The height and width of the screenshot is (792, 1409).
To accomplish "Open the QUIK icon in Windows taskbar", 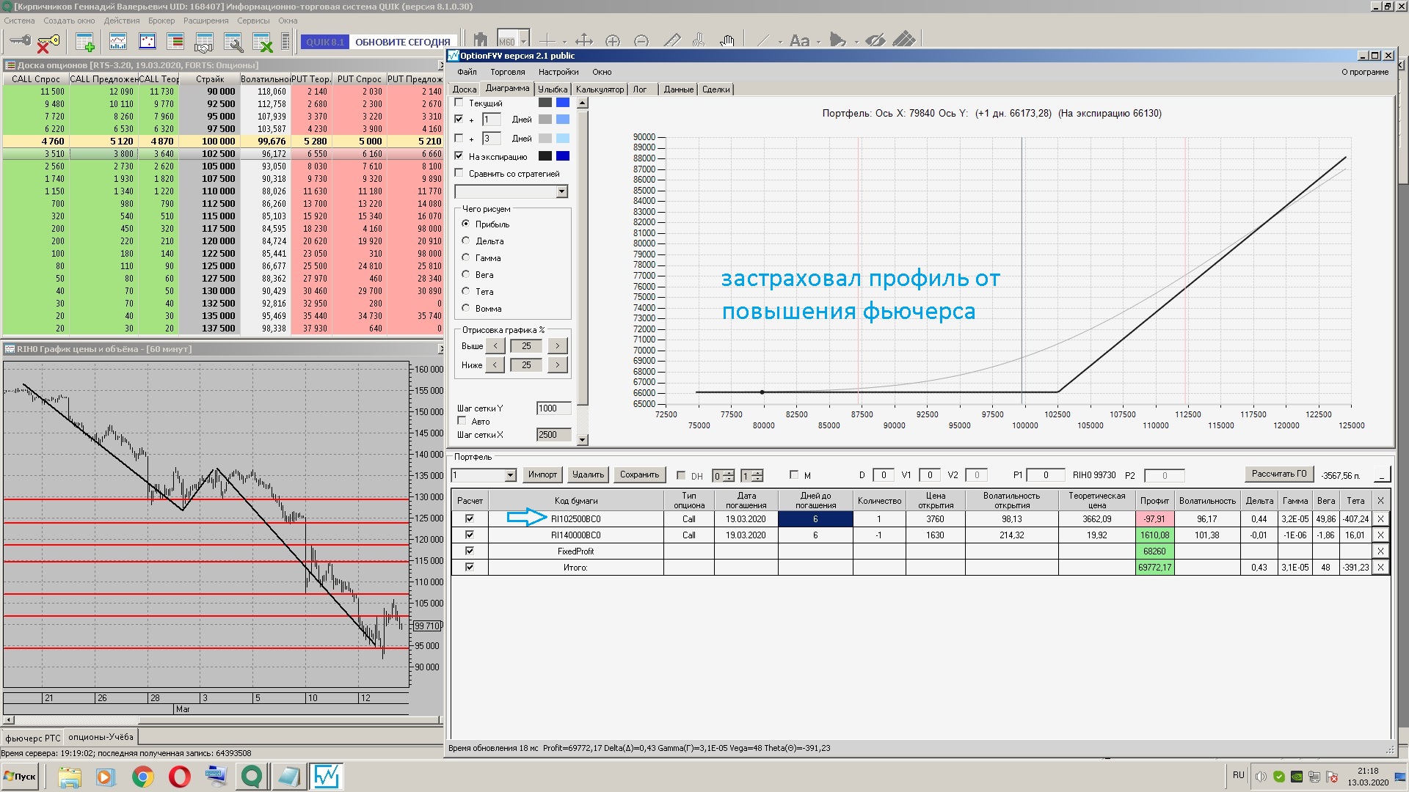I will (251, 776).
